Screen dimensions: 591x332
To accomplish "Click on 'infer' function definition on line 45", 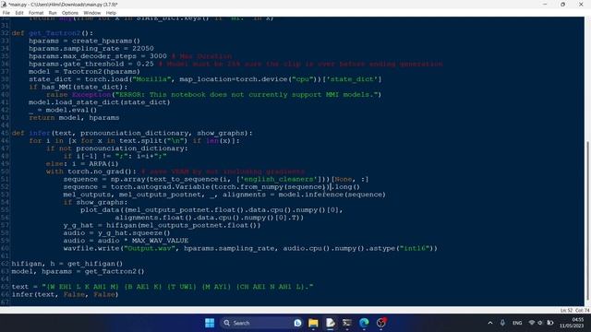I will 40,133.
